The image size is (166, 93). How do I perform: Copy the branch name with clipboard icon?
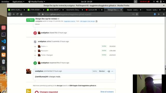click(96, 21)
